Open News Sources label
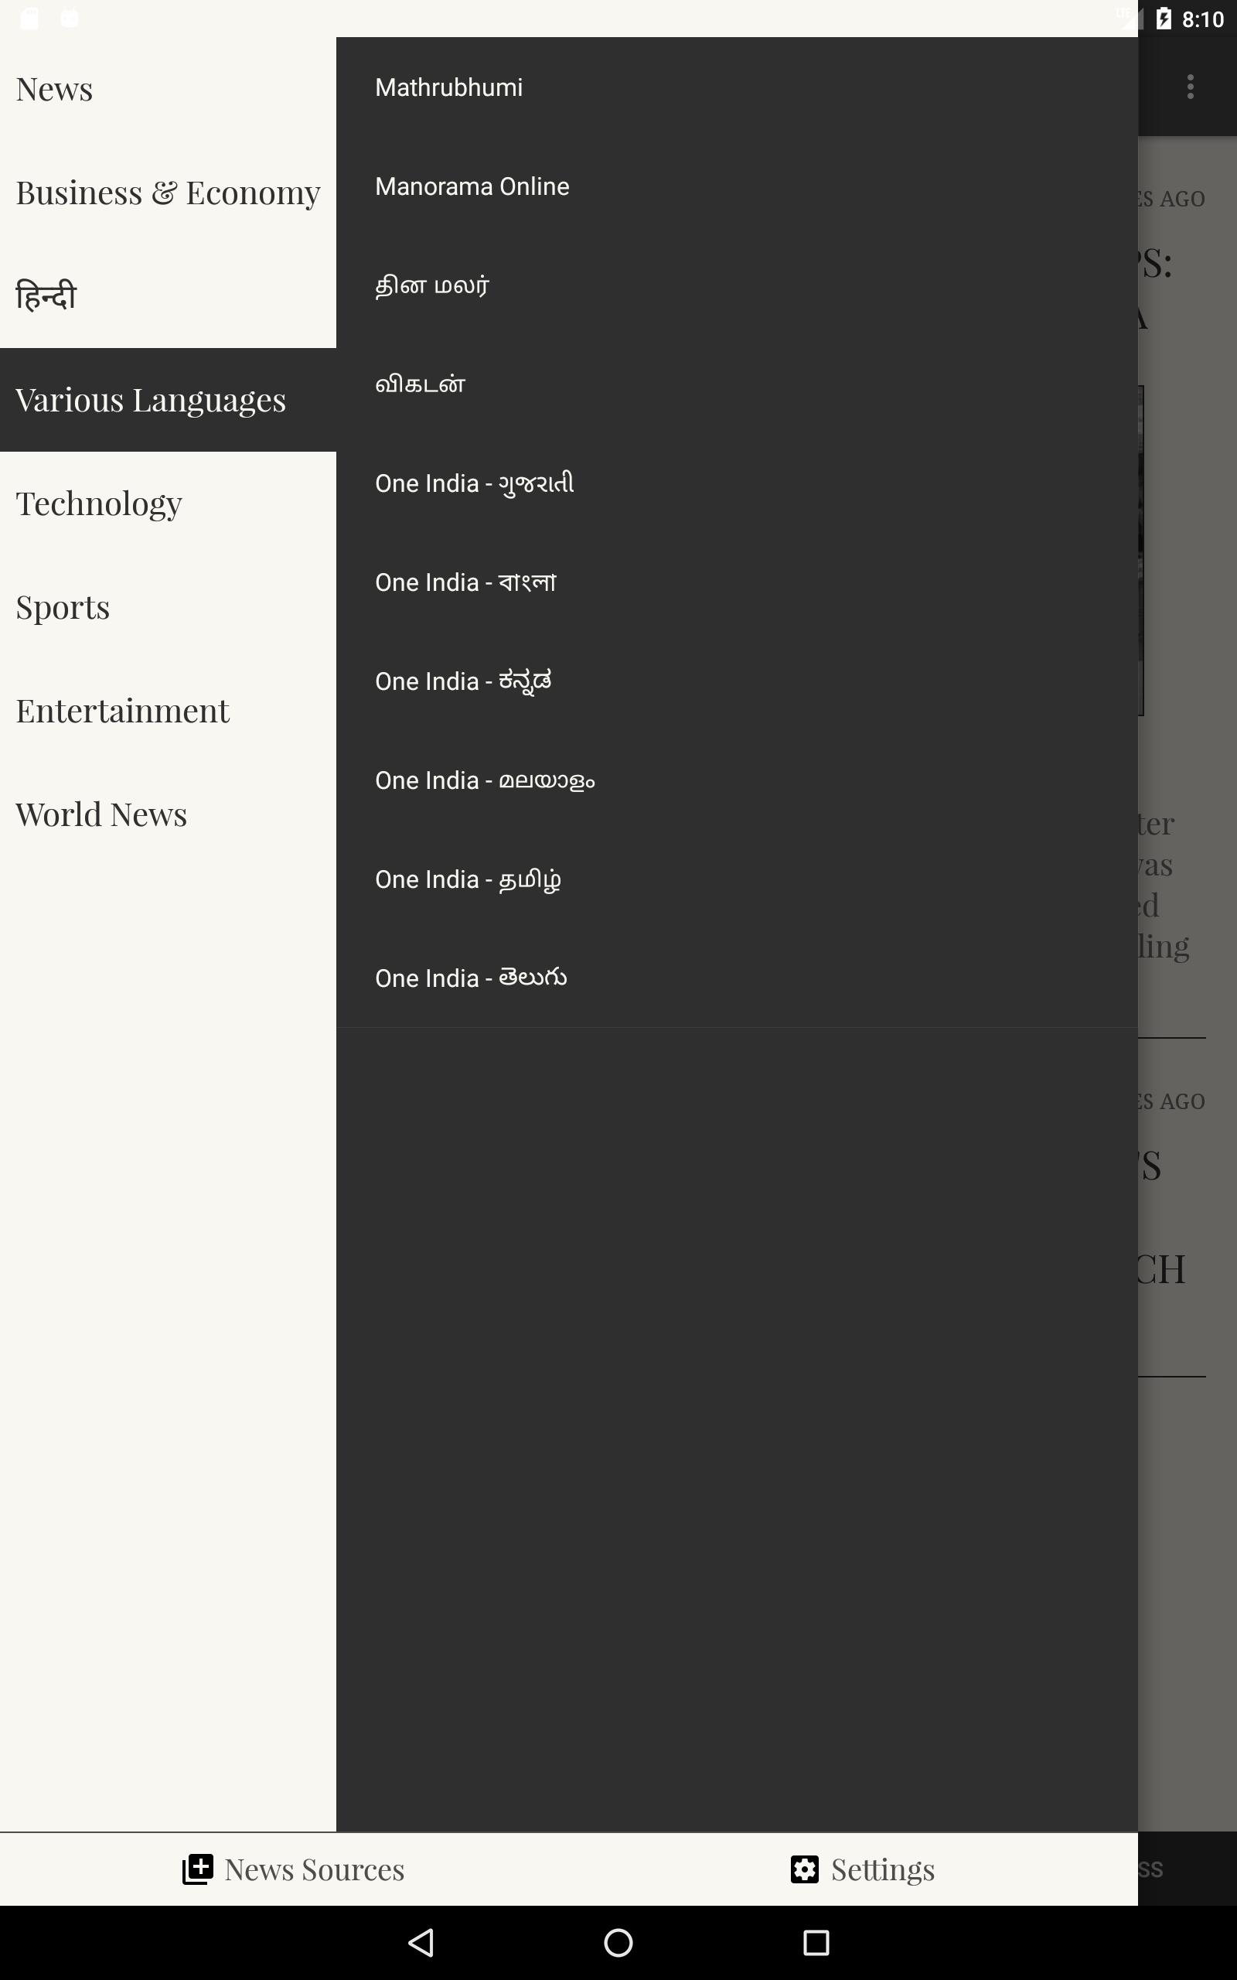 pos(314,1869)
